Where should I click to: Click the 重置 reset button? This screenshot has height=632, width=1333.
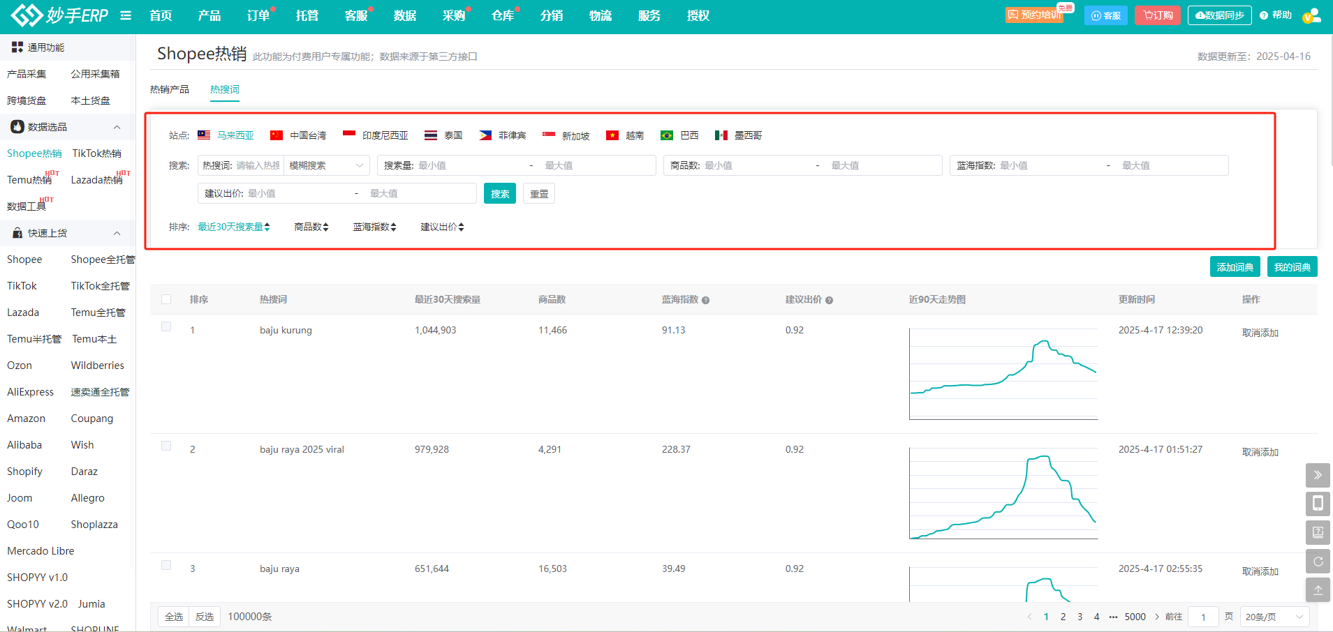tap(539, 193)
